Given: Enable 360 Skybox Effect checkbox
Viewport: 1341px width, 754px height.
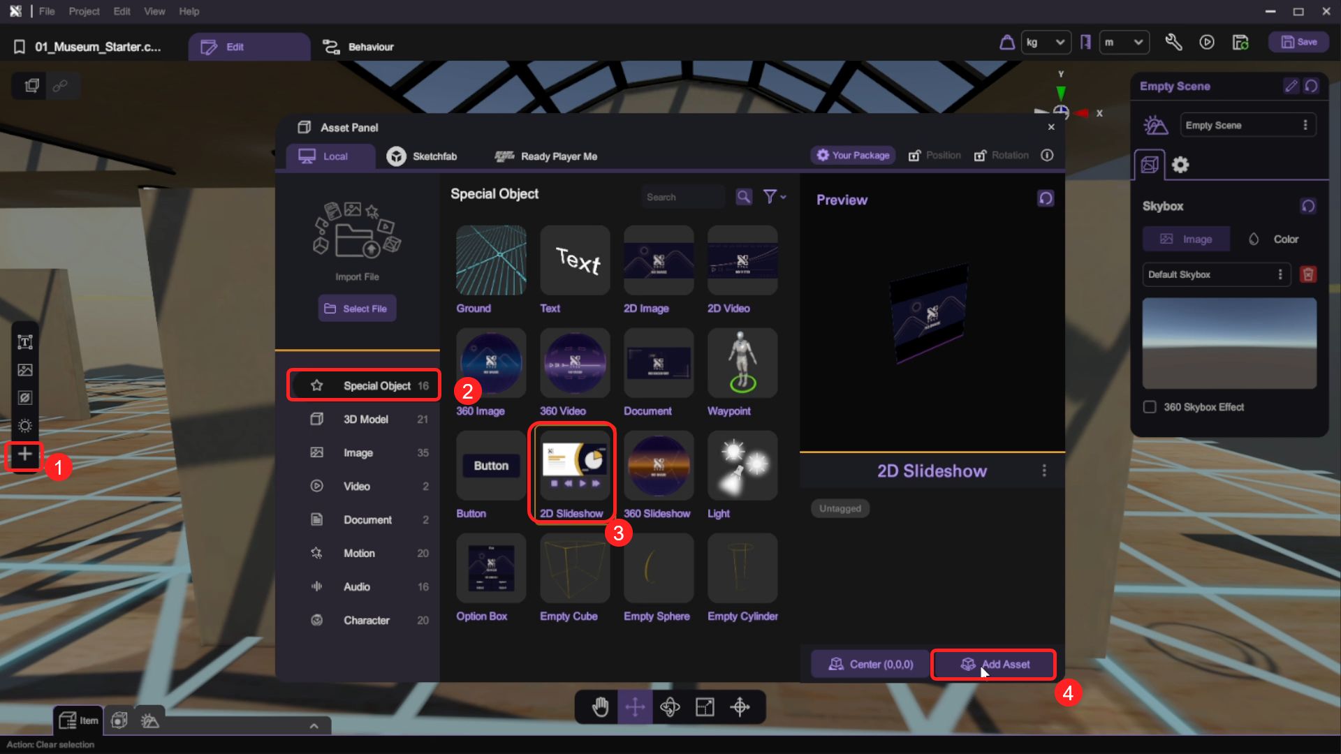Looking at the screenshot, I should [1150, 407].
